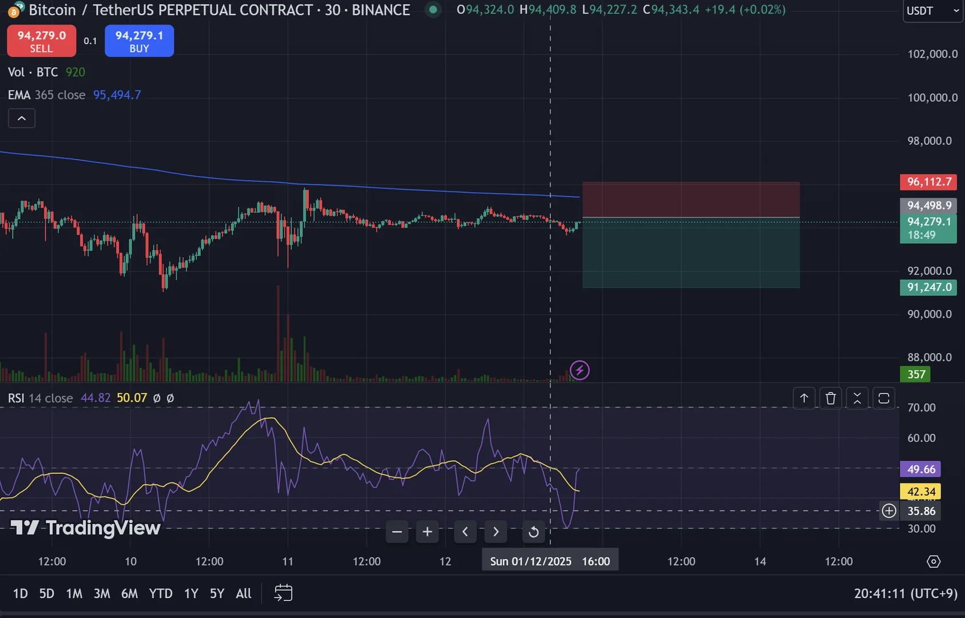Viewport: 965px width, 618px height.
Task: Collapse the RSI pane
Action: coord(857,398)
